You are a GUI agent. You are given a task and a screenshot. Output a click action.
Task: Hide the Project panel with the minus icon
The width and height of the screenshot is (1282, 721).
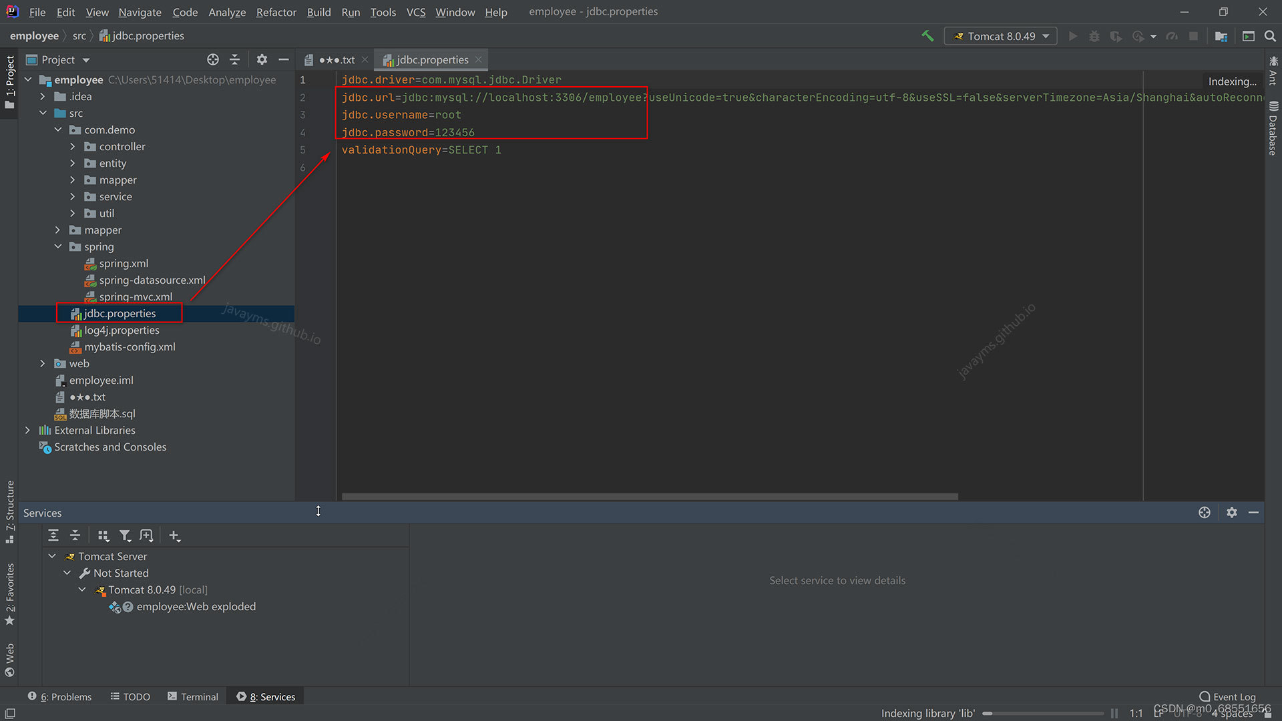[x=284, y=59]
